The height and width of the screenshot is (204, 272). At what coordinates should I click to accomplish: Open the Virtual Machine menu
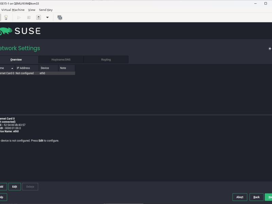coord(13,10)
